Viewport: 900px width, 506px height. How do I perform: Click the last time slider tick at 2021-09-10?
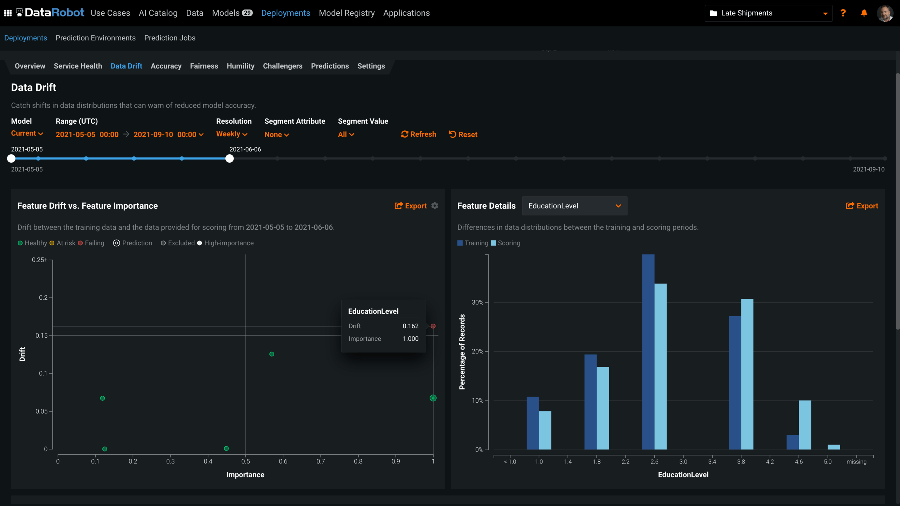click(x=885, y=158)
